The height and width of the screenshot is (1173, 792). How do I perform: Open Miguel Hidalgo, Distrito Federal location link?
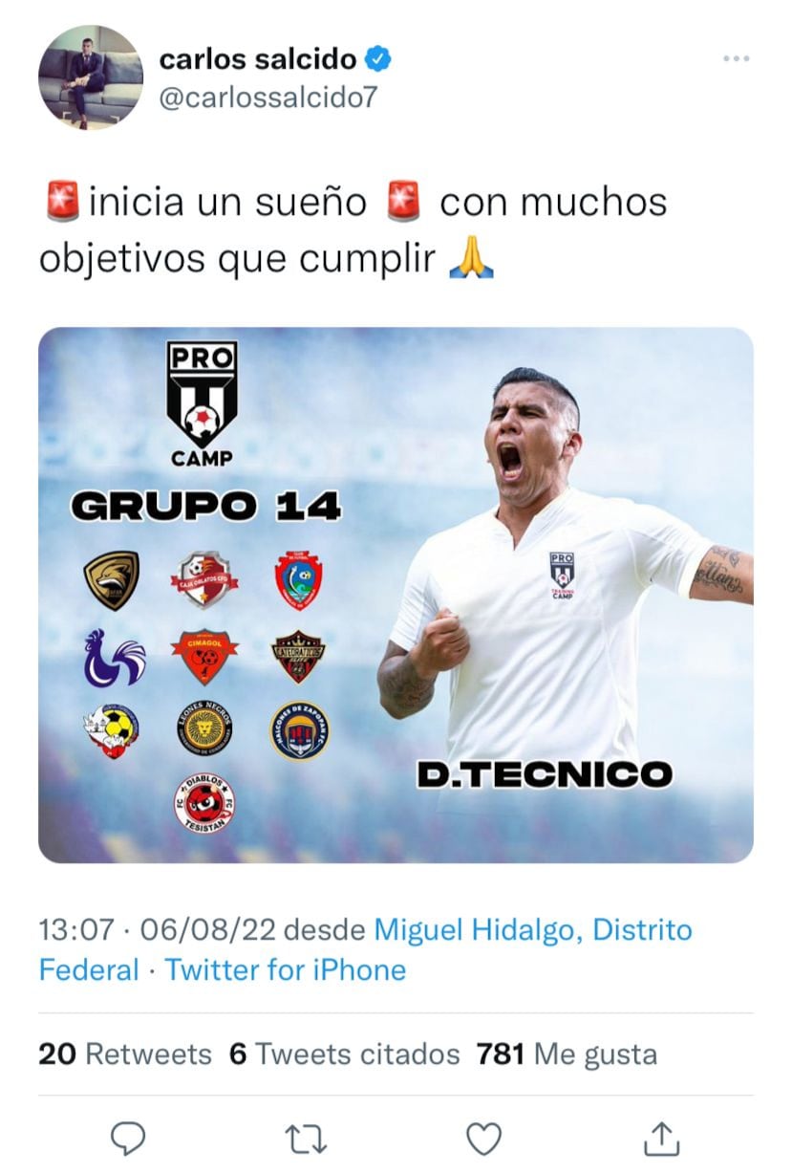pyautogui.click(x=366, y=949)
